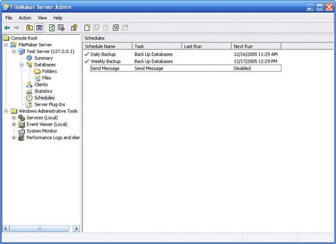
Task: Click the grayed duplicate page icon
Action: click(106, 28)
